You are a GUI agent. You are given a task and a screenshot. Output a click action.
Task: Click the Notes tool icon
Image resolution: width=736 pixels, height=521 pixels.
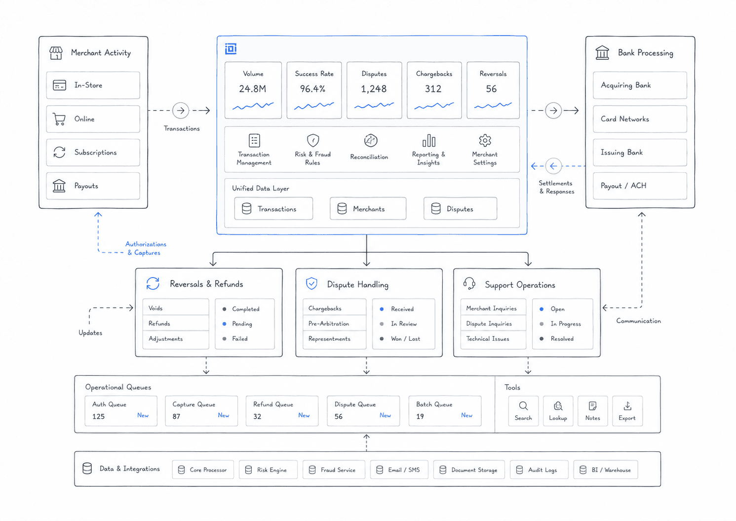coord(592,406)
